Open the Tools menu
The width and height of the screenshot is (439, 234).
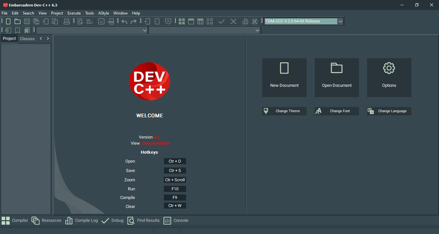pos(89,13)
